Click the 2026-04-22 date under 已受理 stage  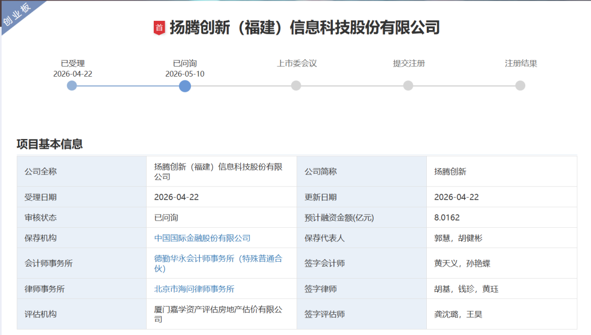coord(73,74)
